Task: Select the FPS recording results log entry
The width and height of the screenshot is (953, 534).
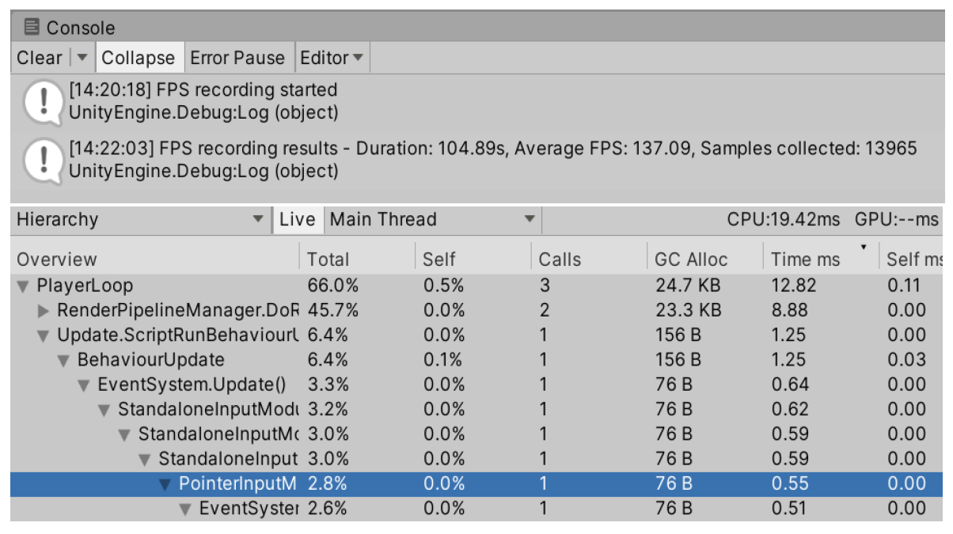Action: (x=491, y=159)
